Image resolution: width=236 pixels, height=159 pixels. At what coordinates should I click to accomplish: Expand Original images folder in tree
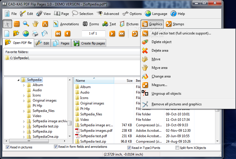24,101
